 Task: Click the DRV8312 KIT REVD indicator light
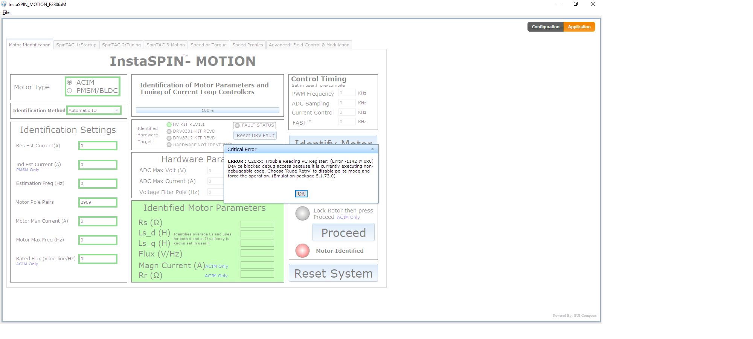[169, 138]
